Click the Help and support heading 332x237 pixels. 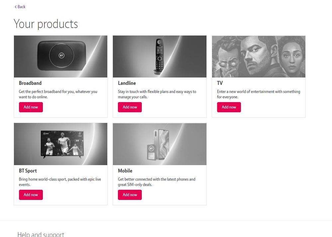(41, 234)
